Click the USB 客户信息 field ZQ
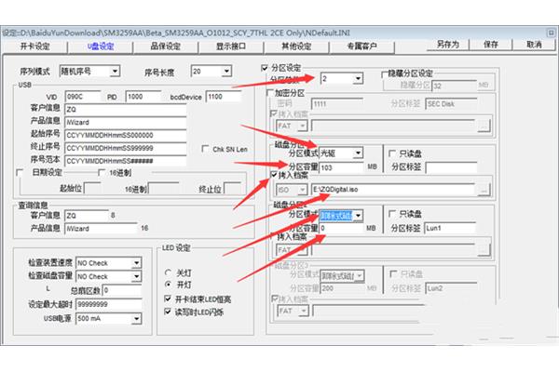559x372 pixels. click(126, 110)
